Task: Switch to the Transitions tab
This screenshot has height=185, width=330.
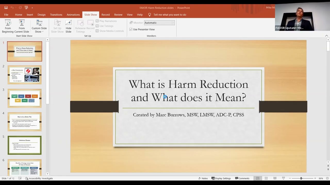Action: coord(56,15)
